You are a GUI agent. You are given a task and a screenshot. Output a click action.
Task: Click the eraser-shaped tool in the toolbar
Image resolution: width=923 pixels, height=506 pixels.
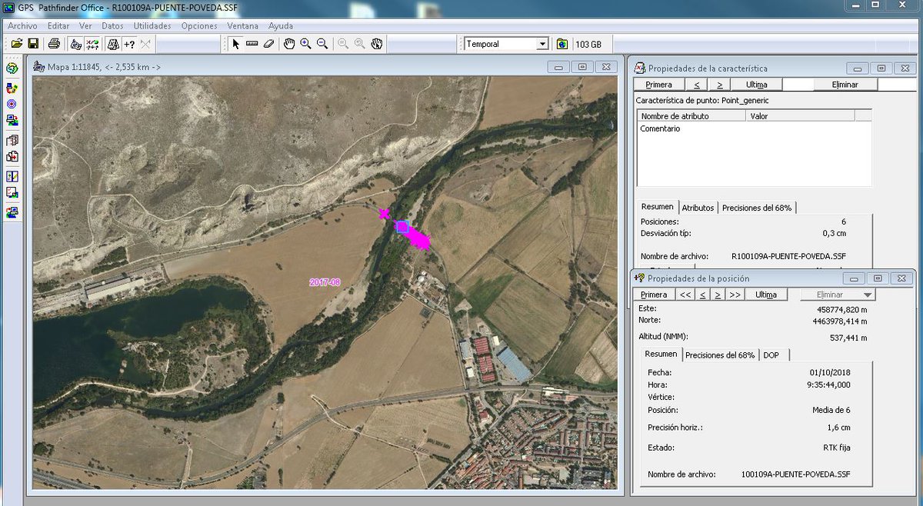(268, 44)
